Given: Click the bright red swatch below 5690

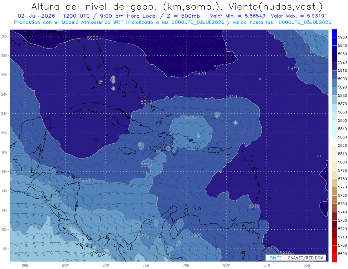Looking at the screenshot, I should (334, 258).
